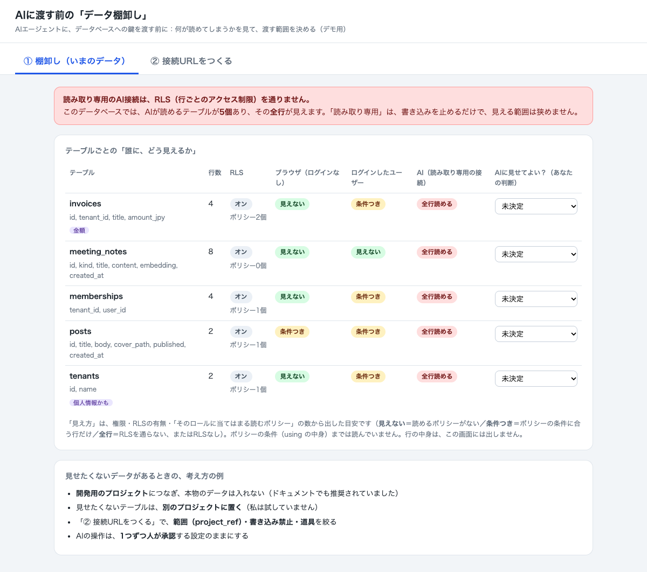Click the "tenants" table name
This screenshot has width=647, height=572.
[x=84, y=376]
